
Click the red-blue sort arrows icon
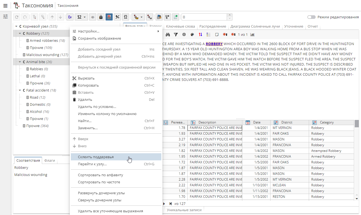pyautogui.click(x=200, y=35)
